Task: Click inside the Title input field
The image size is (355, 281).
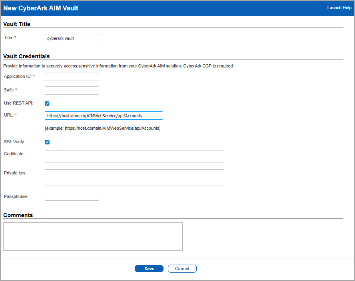Action: [x=72, y=38]
